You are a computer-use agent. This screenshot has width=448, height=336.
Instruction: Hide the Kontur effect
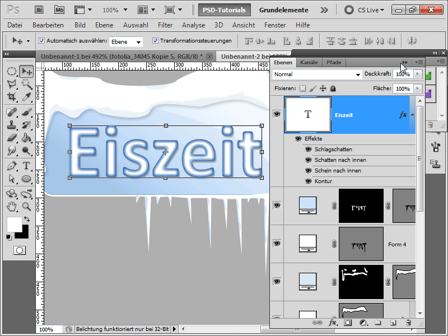pos(308,181)
